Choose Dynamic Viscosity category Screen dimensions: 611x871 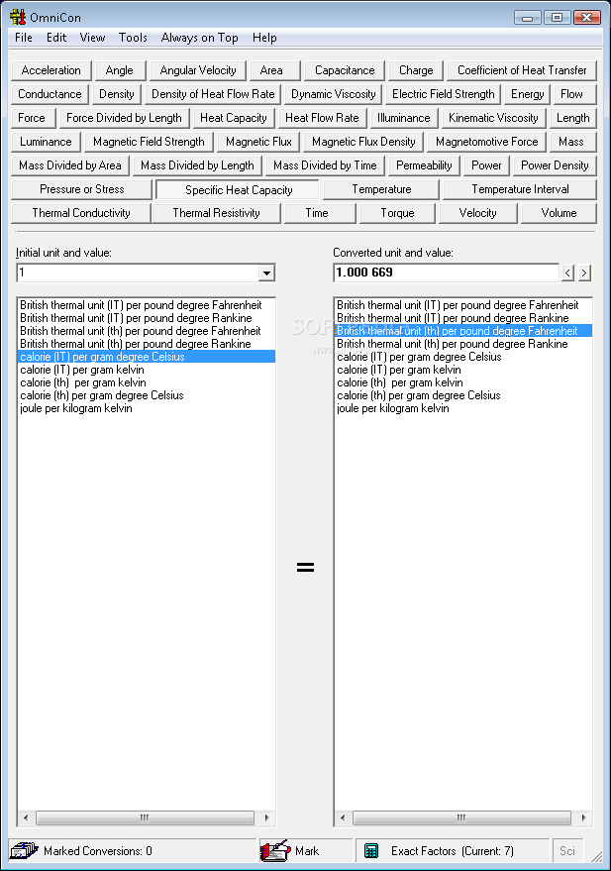tap(334, 94)
